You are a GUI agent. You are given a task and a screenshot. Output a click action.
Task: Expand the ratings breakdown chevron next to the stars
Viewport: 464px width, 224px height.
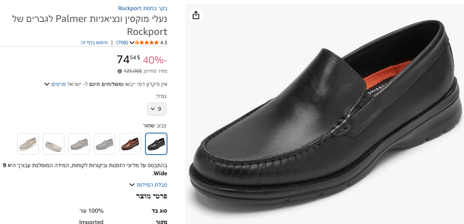[132, 43]
